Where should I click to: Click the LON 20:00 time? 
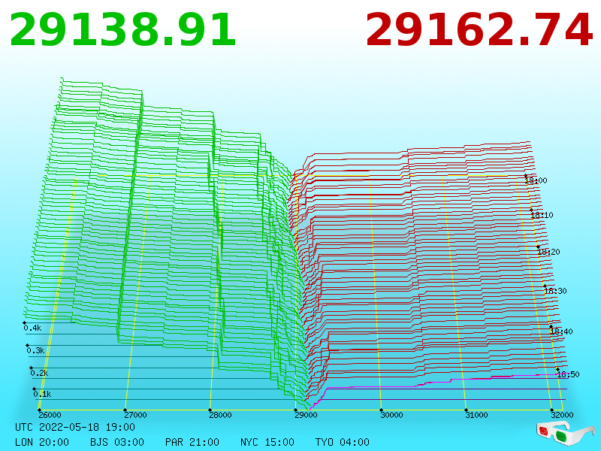coord(42,442)
